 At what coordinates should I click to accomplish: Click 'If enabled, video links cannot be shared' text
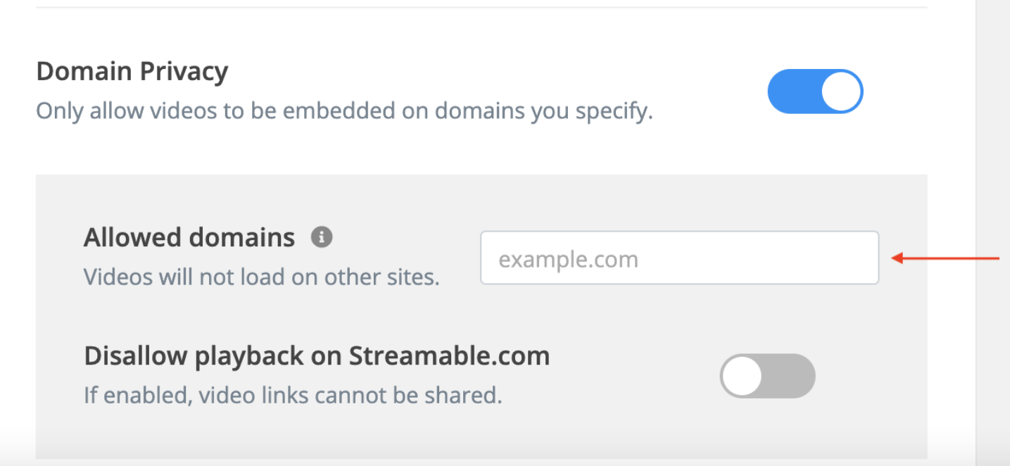coord(293,395)
